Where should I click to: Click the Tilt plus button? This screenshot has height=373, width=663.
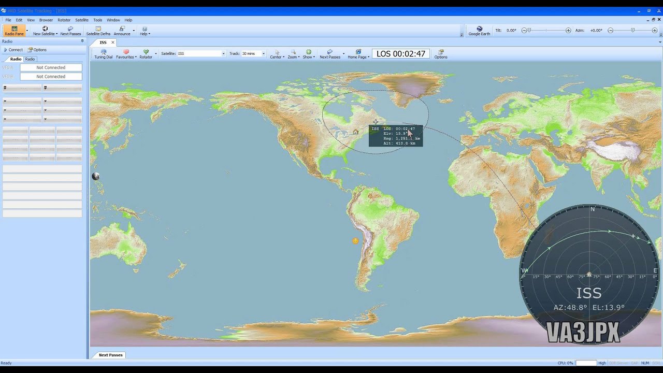pos(568,31)
